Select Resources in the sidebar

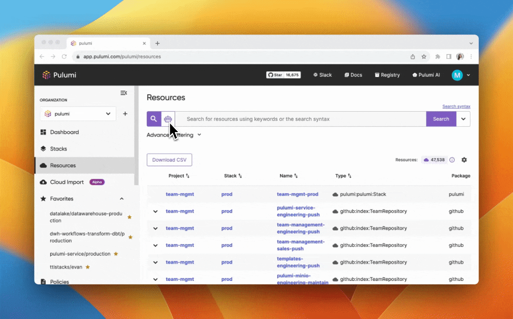pyautogui.click(x=84, y=165)
